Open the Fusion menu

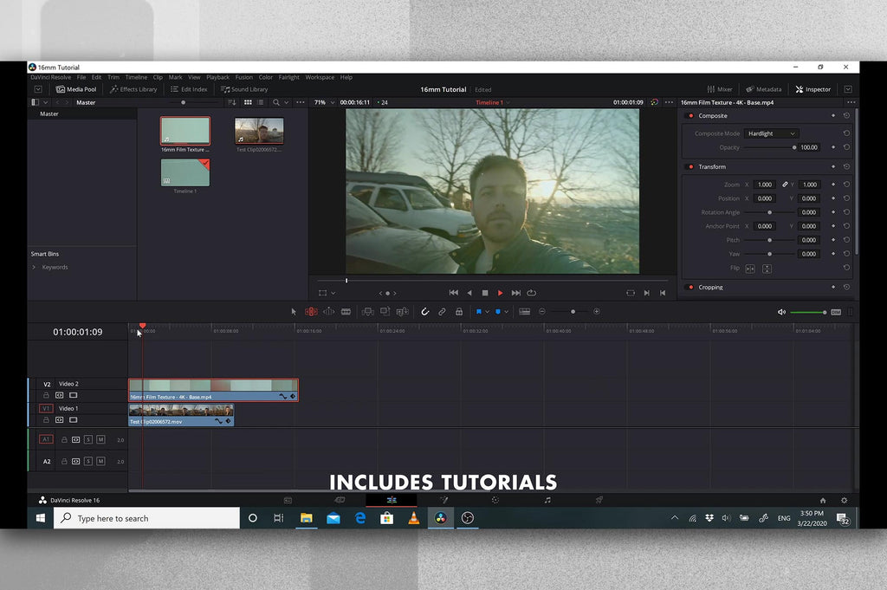point(244,77)
